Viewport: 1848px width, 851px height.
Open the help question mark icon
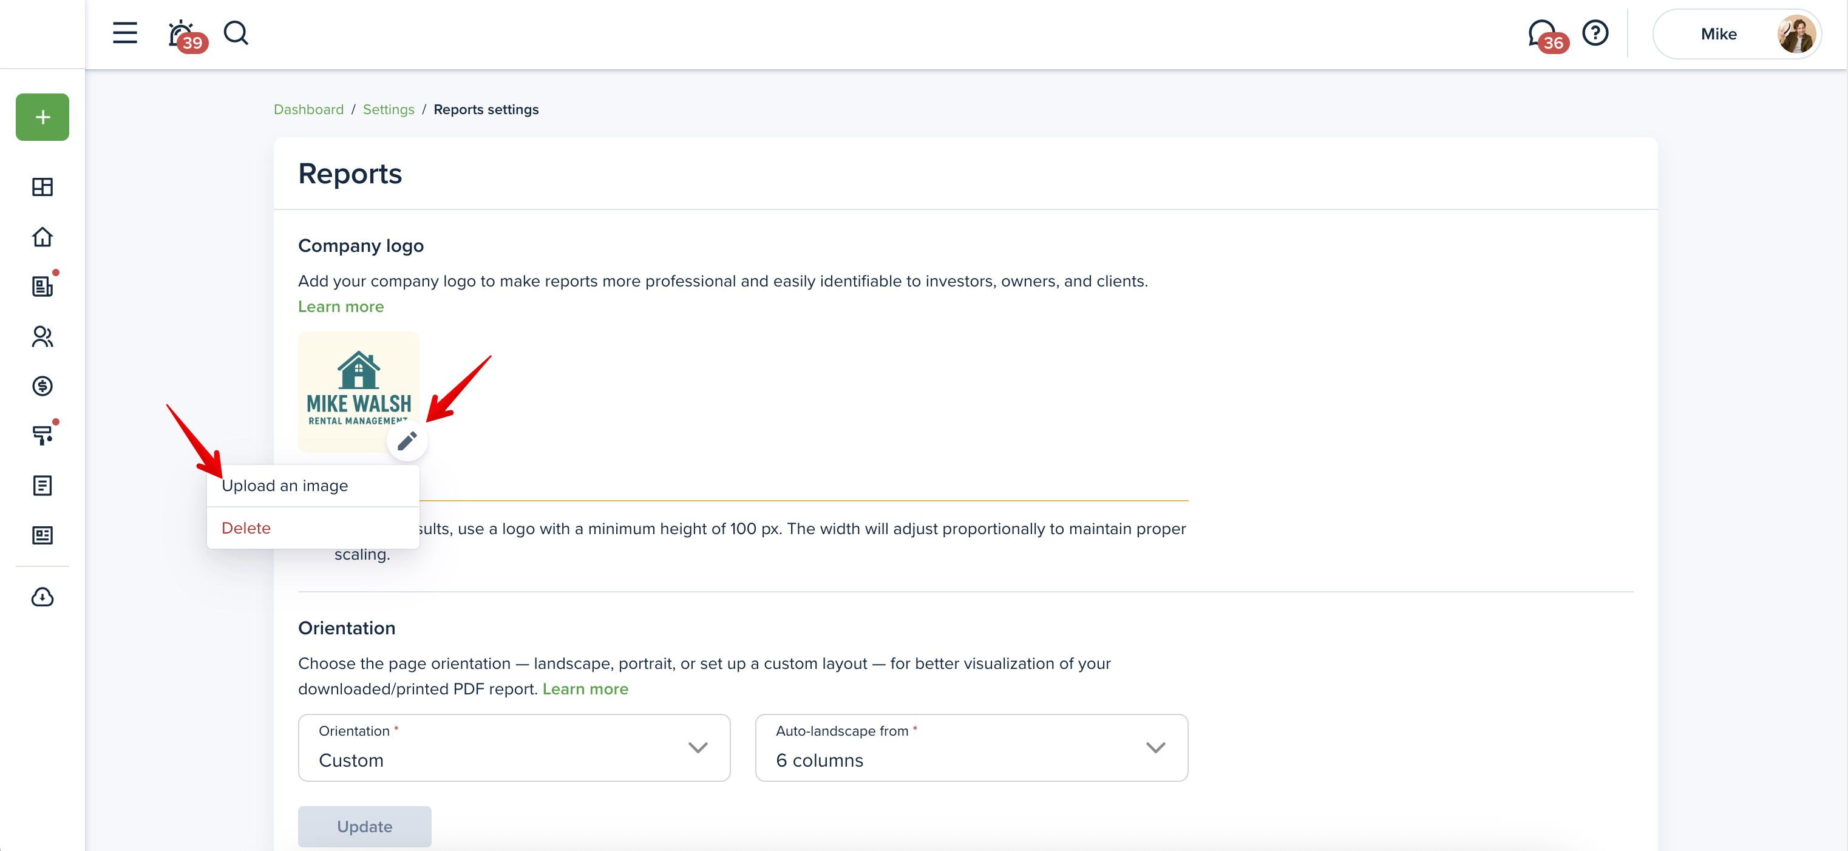click(x=1595, y=33)
